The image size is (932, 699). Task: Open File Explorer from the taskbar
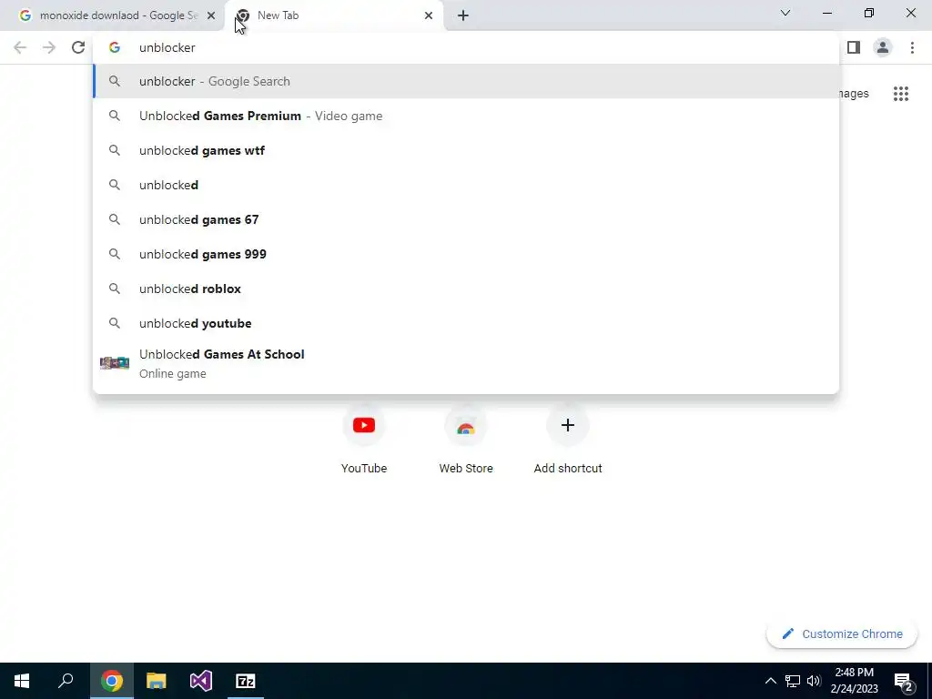coord(157,681)
